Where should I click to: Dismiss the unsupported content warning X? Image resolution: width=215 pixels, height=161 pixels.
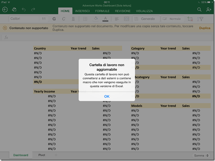[x=5, y=28]
